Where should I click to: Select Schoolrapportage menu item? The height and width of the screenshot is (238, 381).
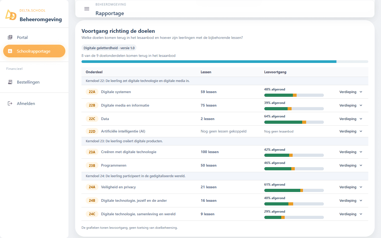point(34,51)
